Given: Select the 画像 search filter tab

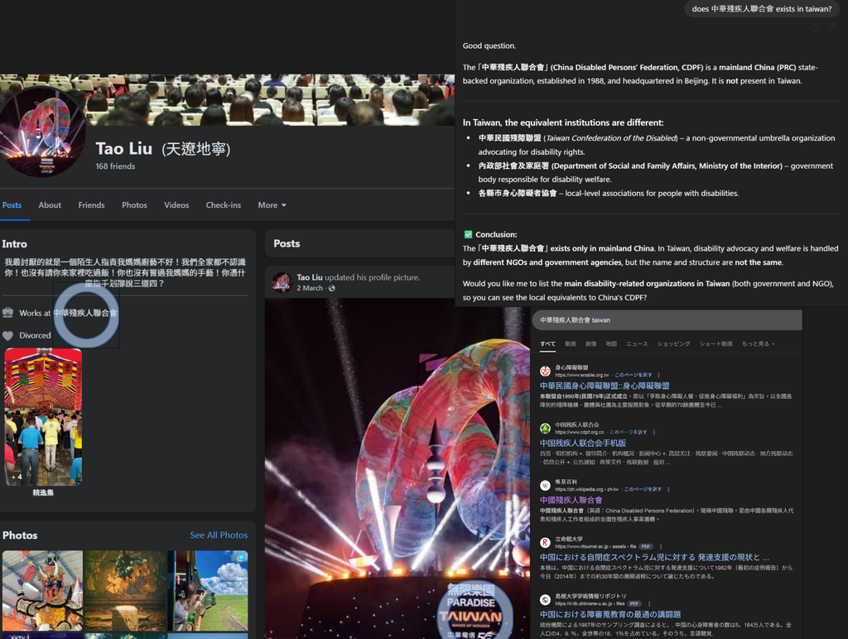Looking at the screenshot, I should click(x=591, y=344).
